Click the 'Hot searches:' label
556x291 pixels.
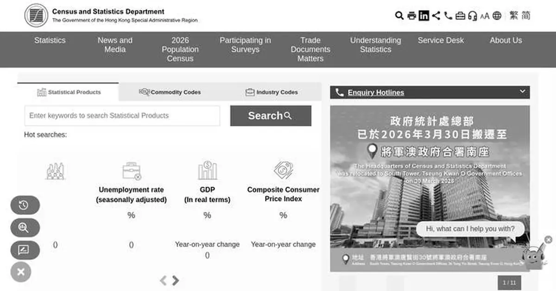tap(45, 135)
